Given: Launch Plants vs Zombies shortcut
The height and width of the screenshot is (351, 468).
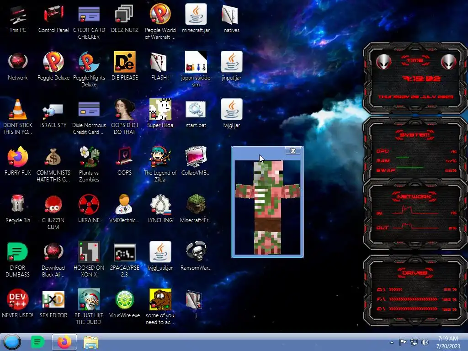Looking at the screenshot, I should pos(89,165).
